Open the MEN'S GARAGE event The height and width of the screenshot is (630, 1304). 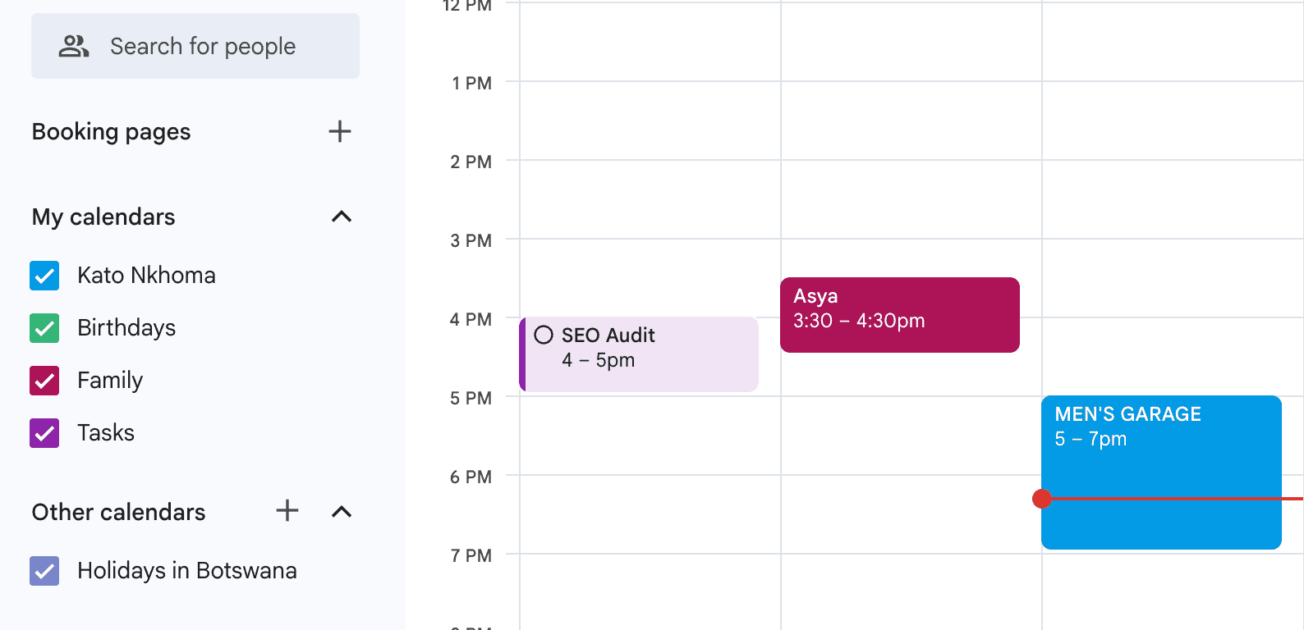pyautogui.click(x=1161, y=472)
